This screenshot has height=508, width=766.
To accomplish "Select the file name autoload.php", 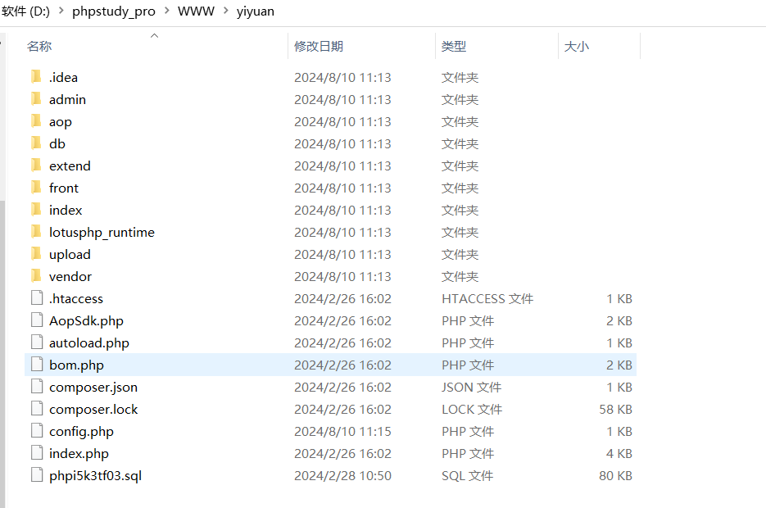I will 89,342.
